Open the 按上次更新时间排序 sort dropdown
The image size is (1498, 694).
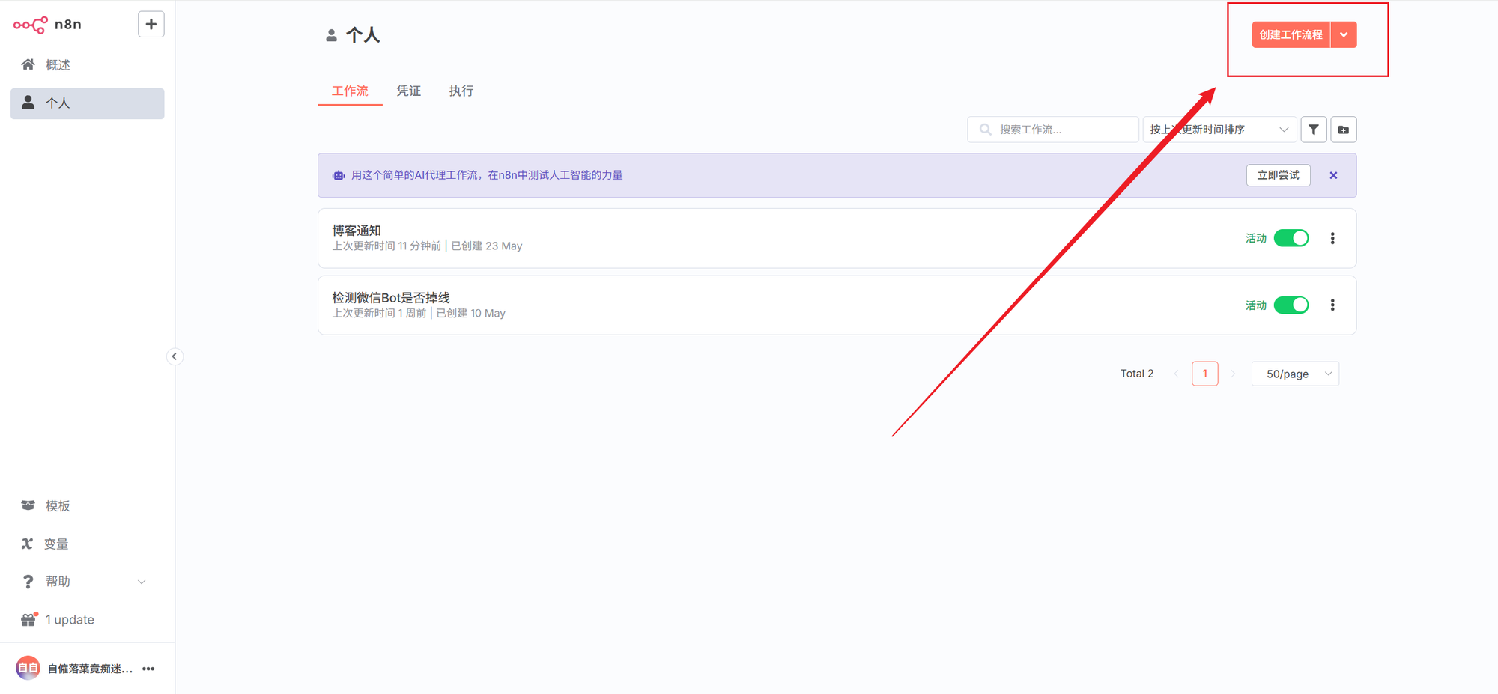pyautogui.click(x=1219, y=130)
